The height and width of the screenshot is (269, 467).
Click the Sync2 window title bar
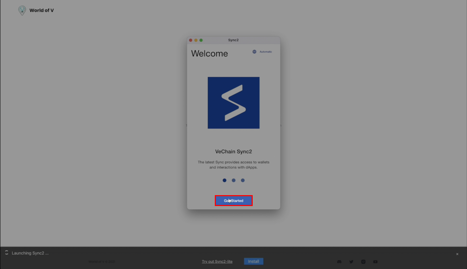[233, 40]
